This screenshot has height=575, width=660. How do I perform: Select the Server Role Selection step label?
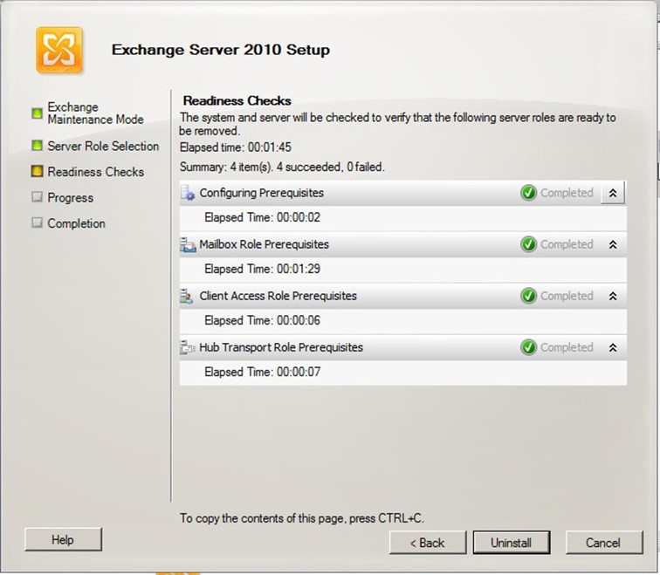pos(103,146)
